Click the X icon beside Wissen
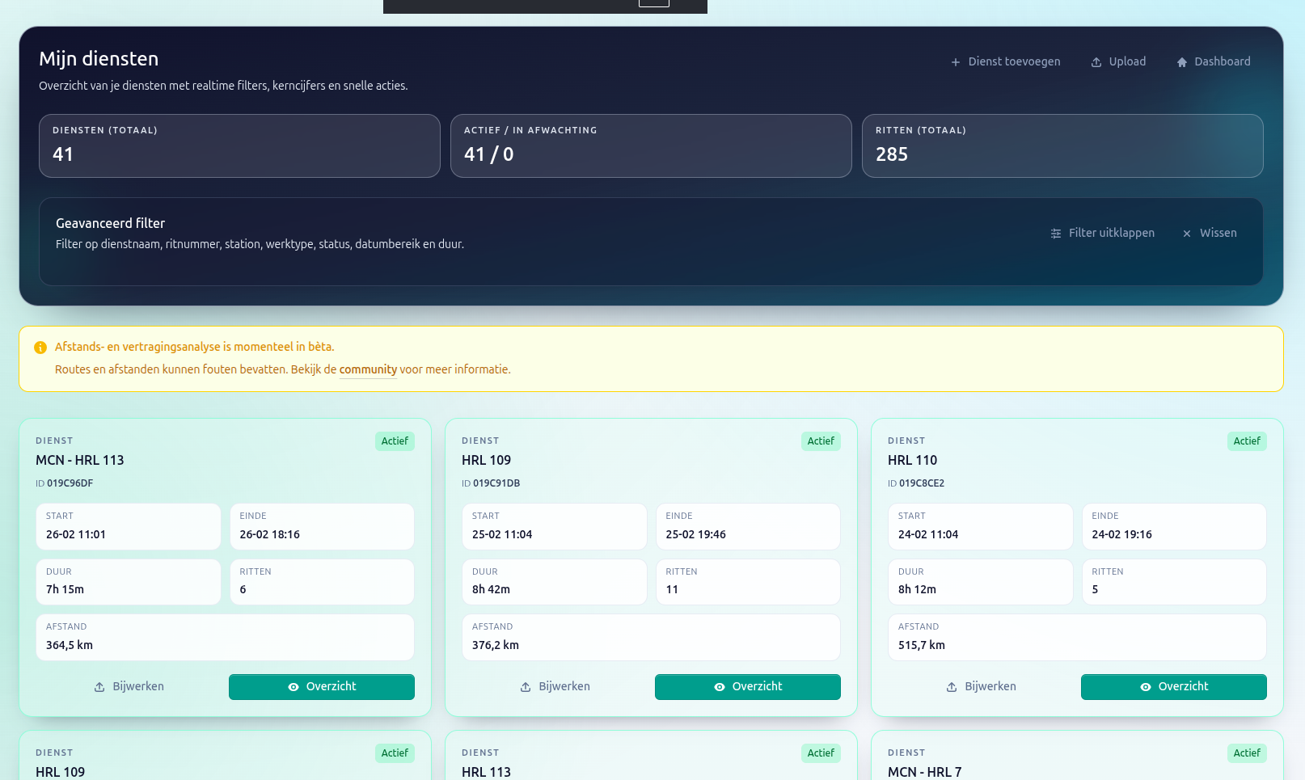Viewport: 1305px width, 780px height. click(x=1187, y=234)
